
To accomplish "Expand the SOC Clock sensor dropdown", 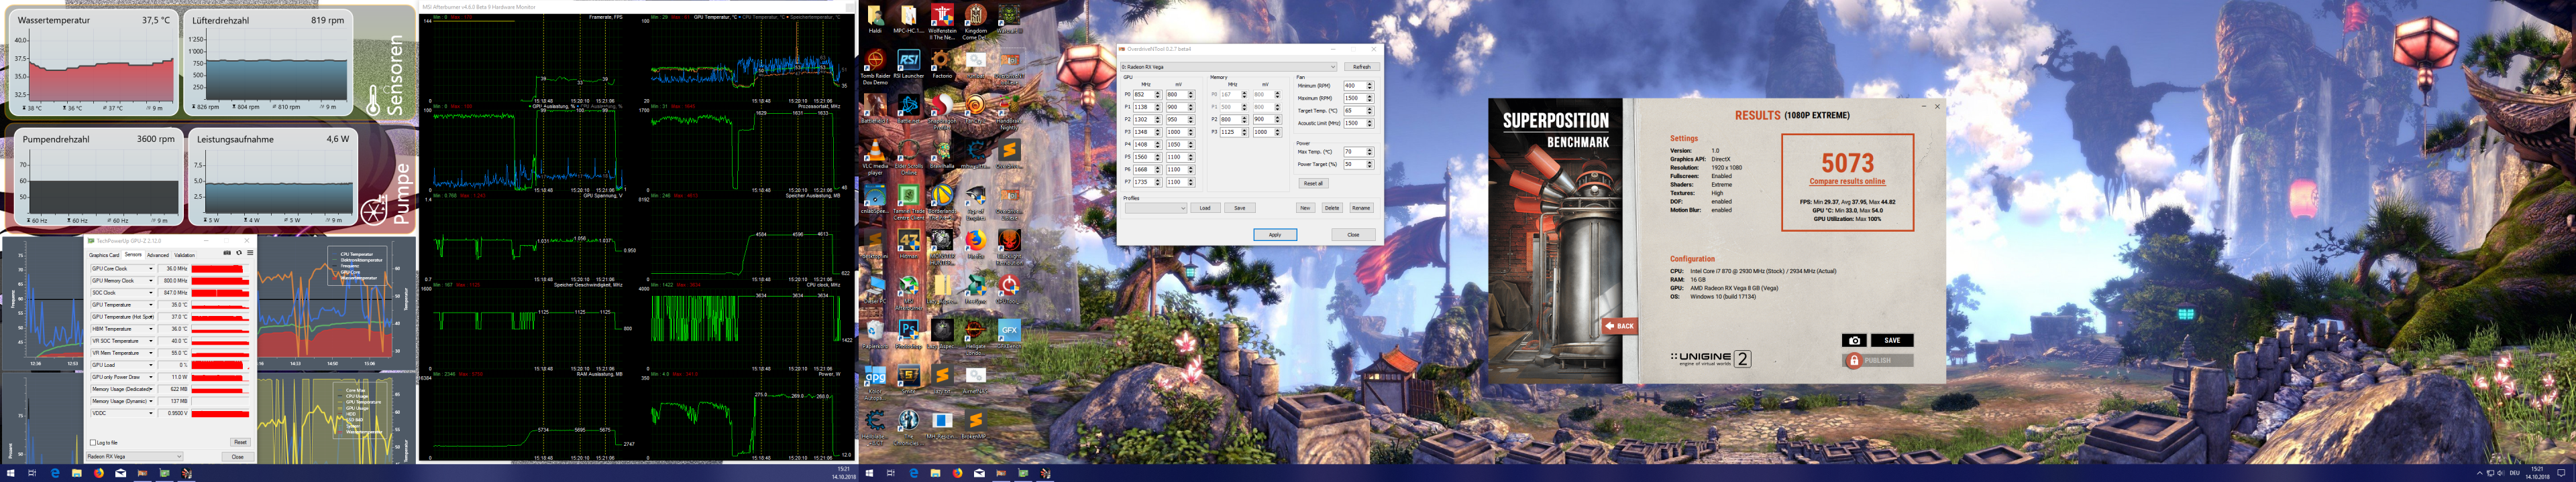I will 151,293.
